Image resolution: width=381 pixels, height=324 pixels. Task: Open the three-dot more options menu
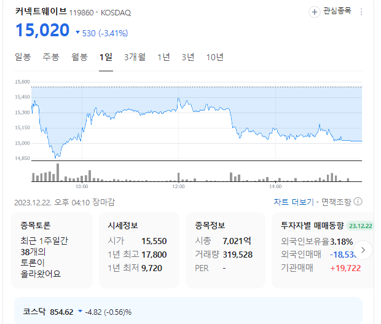[361, 12]
